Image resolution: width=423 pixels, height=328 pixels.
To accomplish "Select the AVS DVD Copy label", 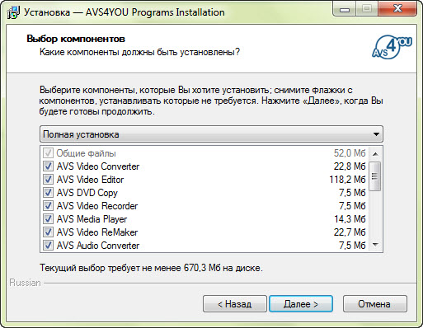I will click(87, 193).
